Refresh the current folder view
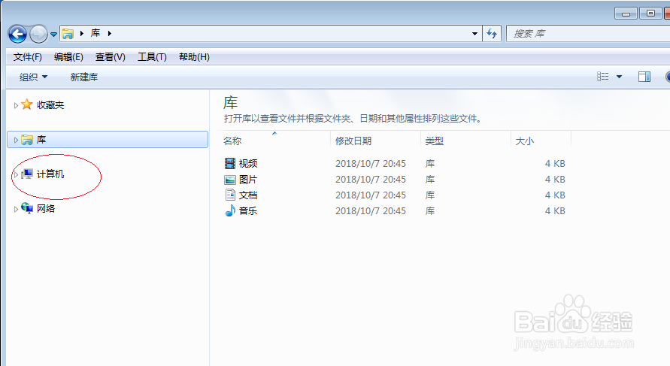 (492, 33)
